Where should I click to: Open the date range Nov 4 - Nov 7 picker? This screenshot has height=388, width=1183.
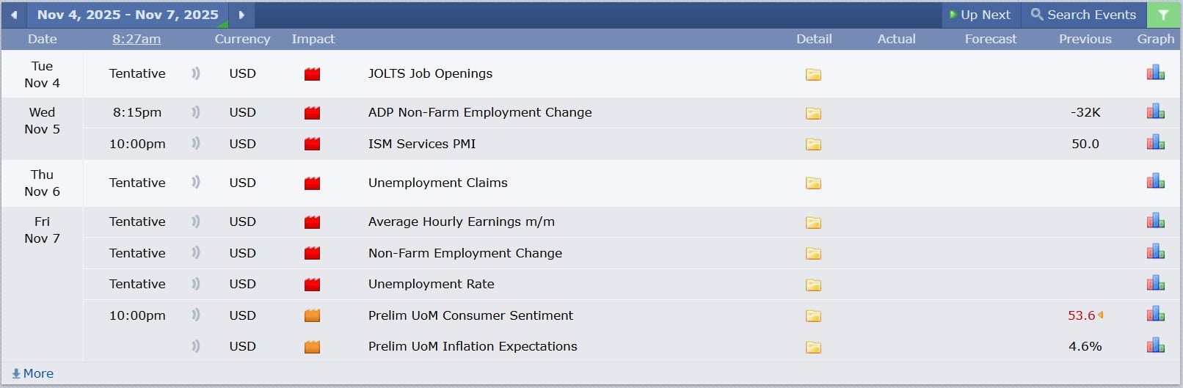tap(128, 15)
